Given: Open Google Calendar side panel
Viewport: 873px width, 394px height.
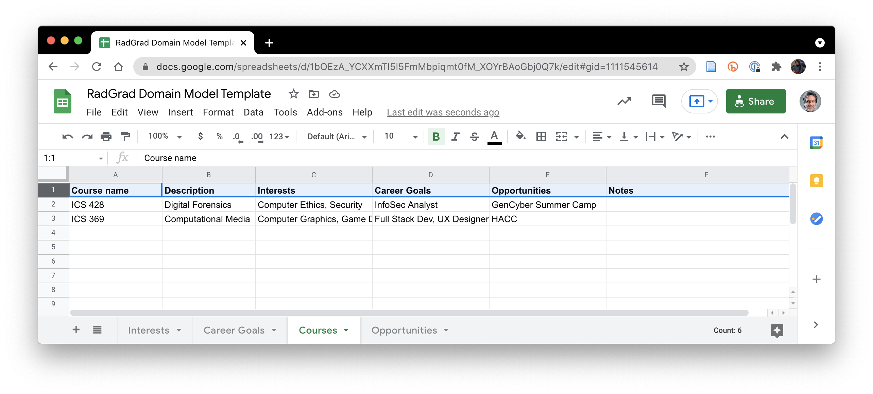Looking at the screenshot, I should 816,143.
